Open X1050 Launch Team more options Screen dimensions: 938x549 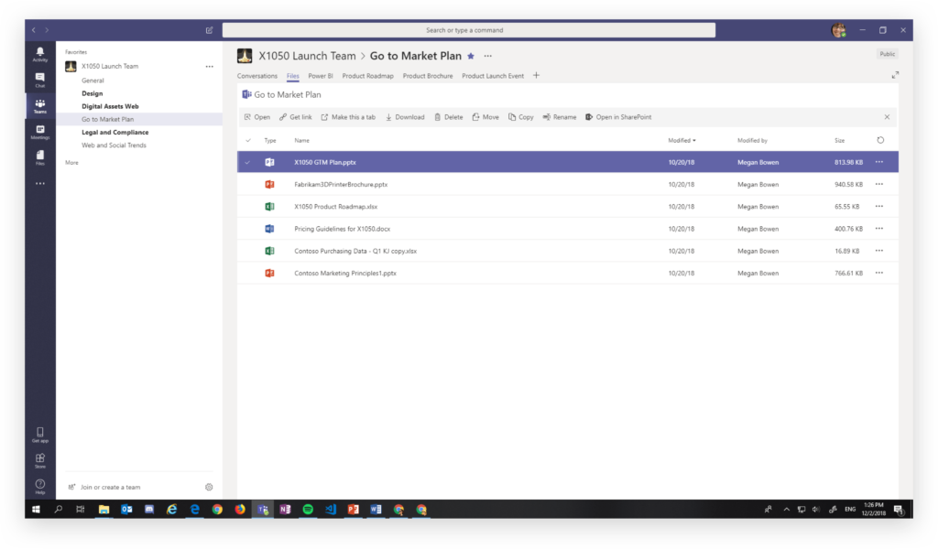tap(210, 66)
